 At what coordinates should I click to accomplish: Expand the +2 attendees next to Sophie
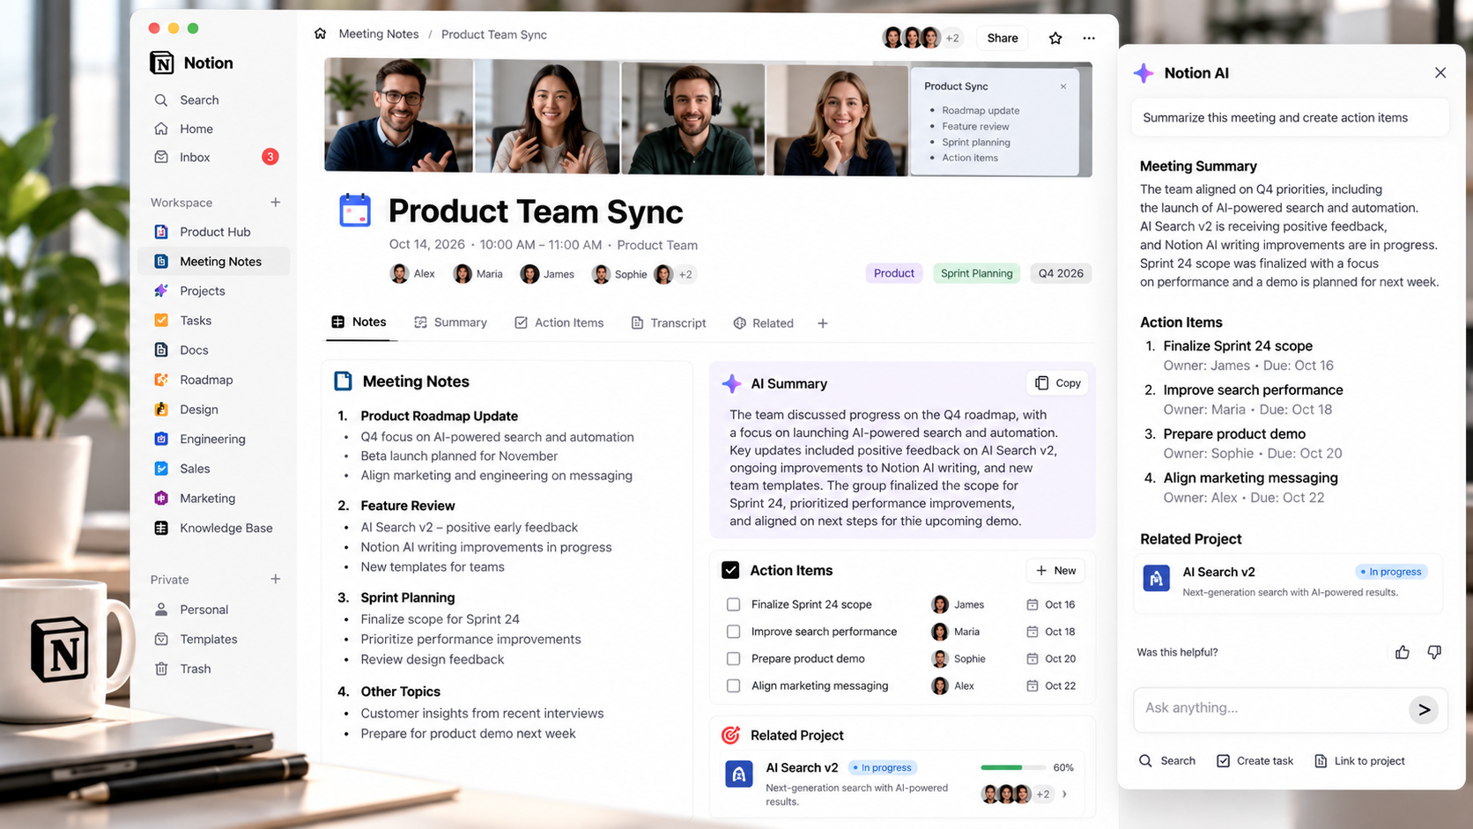685,274
